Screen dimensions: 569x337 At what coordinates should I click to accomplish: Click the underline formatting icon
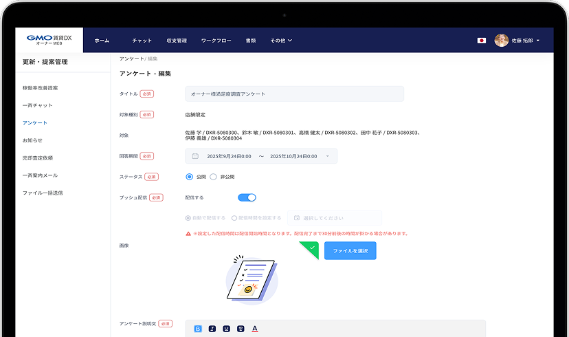[x=226, y=329]
